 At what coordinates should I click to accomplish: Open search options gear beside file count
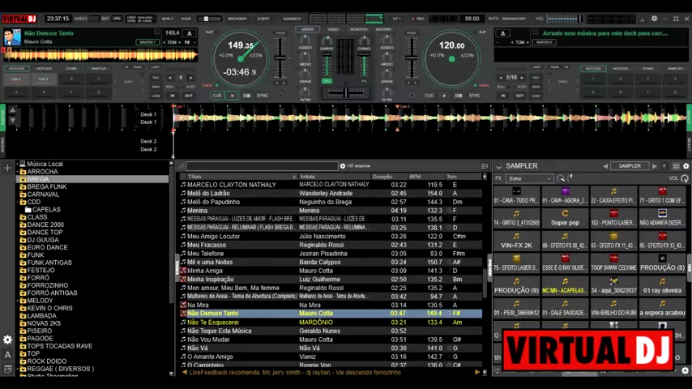pos(343,166)
